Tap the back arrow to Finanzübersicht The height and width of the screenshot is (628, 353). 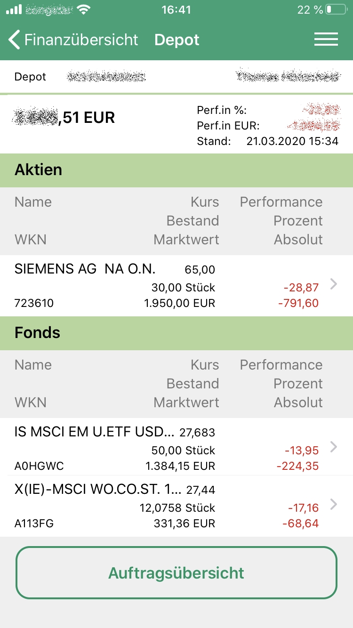15,40
